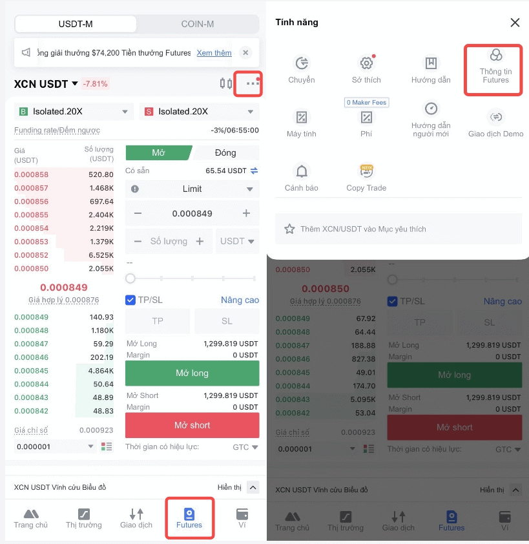The height and width of the screenshot is (544, 529).
Task: Open the buy-side Isolated.20X leverage dropdown
Action: 74,111
